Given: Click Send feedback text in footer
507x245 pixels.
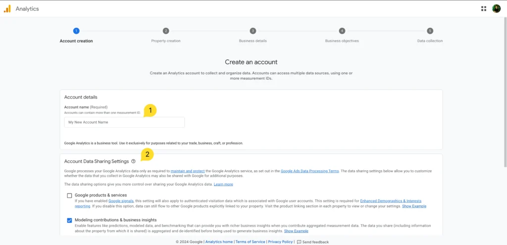Looking at the screenshot, I should coord(315,242).
